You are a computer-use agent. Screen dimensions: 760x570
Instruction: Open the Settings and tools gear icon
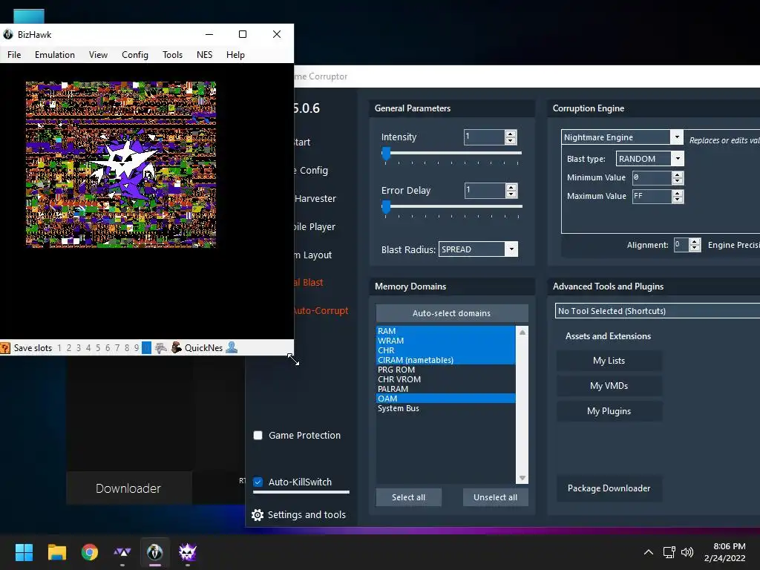click(x=258, y=515)
